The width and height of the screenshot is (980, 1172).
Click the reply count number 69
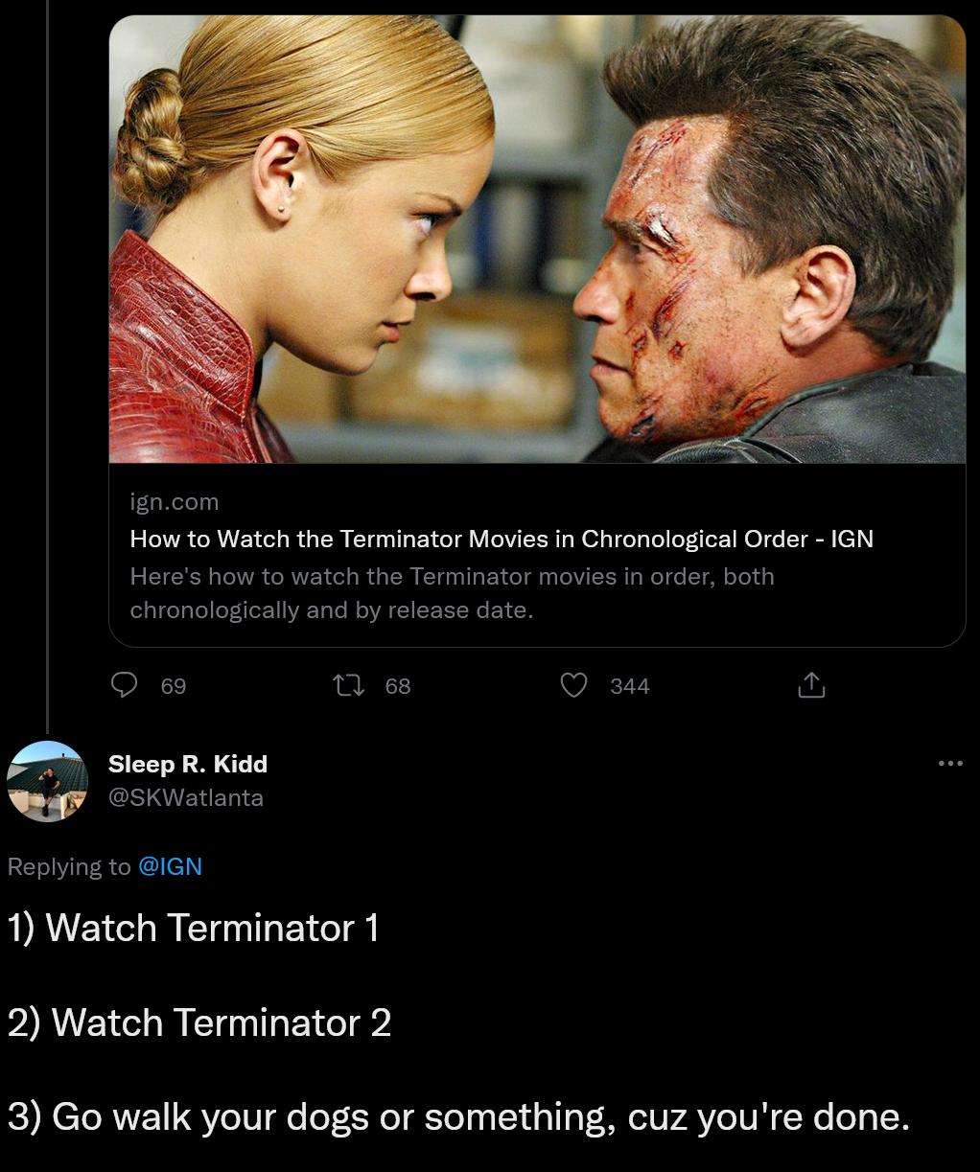(174, 686)
